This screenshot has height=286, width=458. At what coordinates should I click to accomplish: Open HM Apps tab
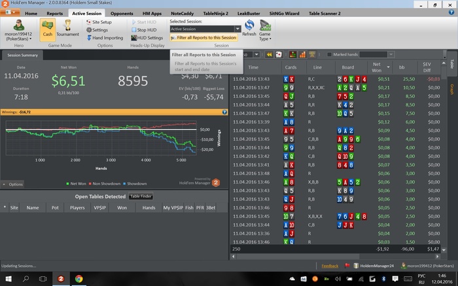click(152, 14)
